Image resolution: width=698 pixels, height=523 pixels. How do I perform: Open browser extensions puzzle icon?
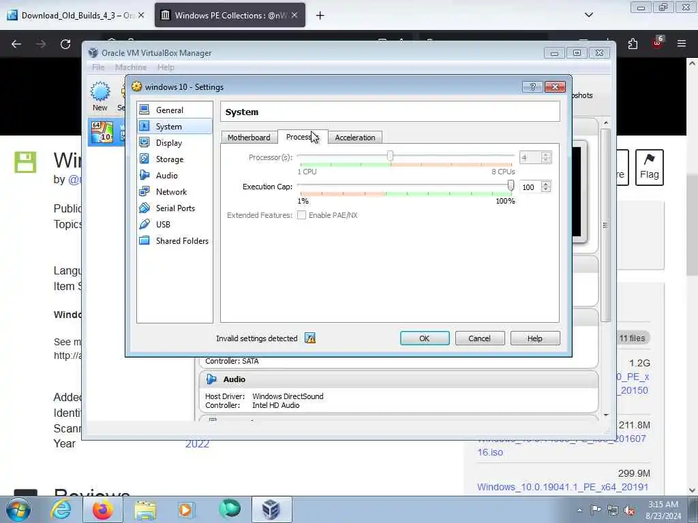point(633,44)
